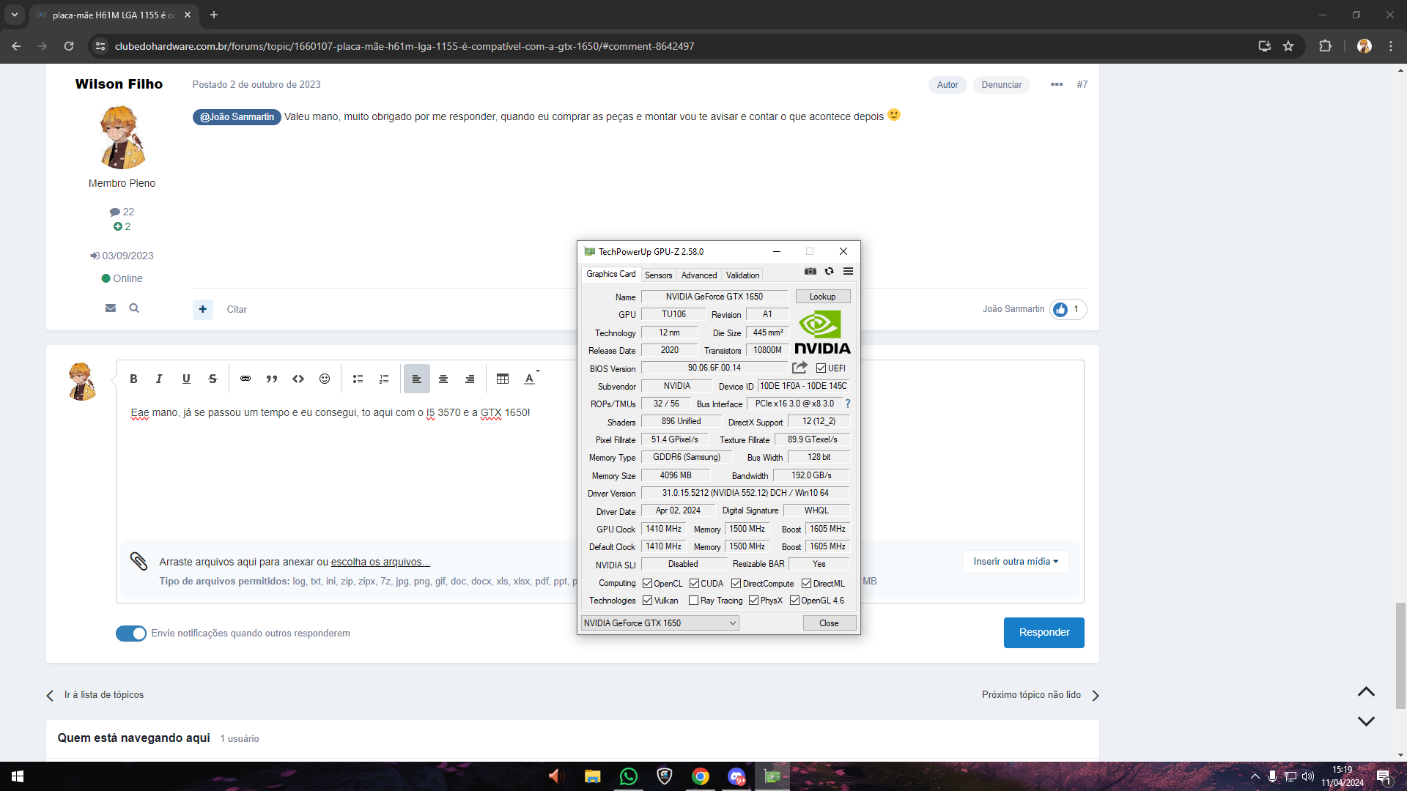Image resolution: width=1407 pixels, height=791 pixels.
Task: Align text right in the editor
Action: tap(470, 379)
